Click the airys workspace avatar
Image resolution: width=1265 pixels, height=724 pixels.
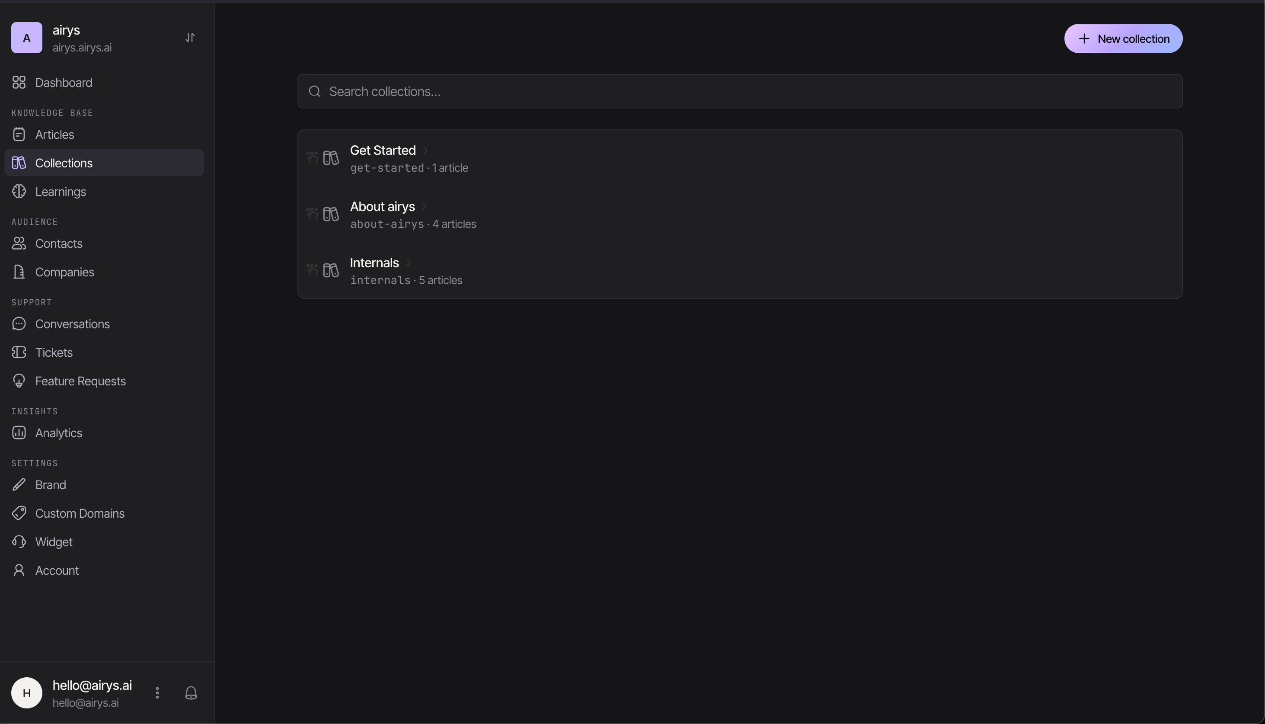click(x=27, y=38)
